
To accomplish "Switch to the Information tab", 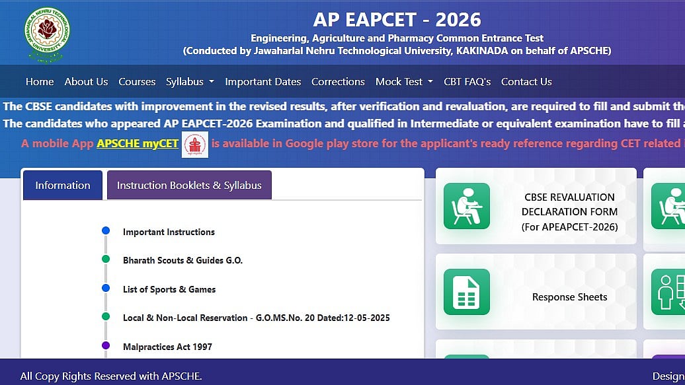I will pyautogui.click(x=62, y=185).
